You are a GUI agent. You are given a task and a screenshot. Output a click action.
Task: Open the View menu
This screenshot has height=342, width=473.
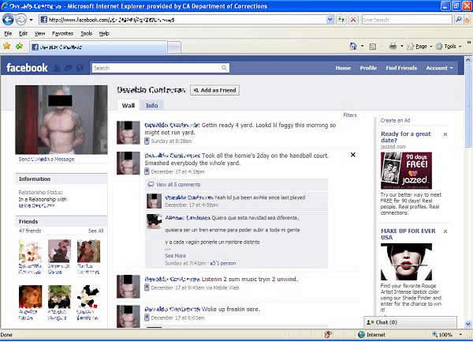pos(39,33)
